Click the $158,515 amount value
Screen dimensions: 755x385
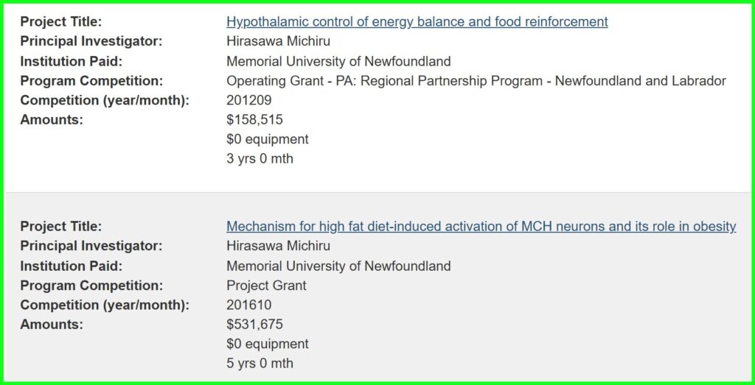pyautogui.click(x=254, y=120)
